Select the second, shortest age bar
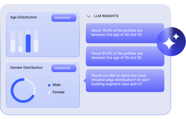 (x=21, y=41)
